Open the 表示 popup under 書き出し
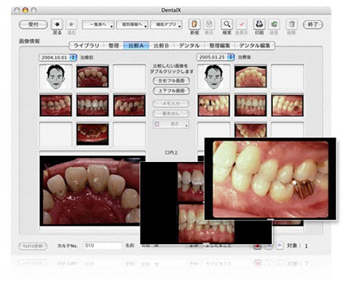Image resolution: width=346 pixels, height=281 pixels. (171, 124)
